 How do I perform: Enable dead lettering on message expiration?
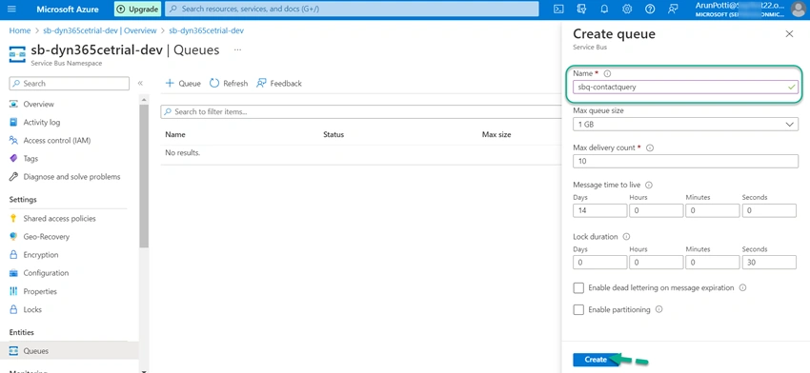578,288
